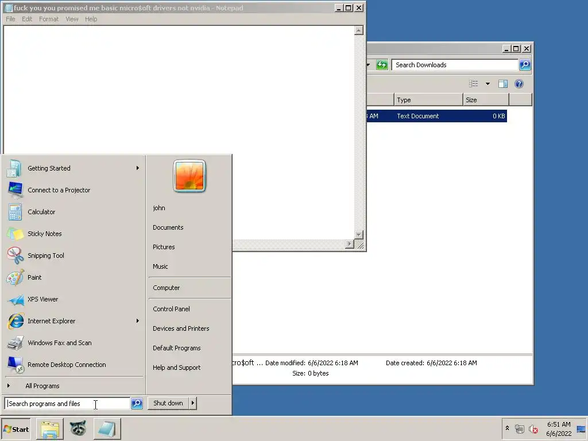This screenshot has height=441, width=588.
Task: Show hidden tray icons
Action: pyautogui.click(x=507, y=428)
